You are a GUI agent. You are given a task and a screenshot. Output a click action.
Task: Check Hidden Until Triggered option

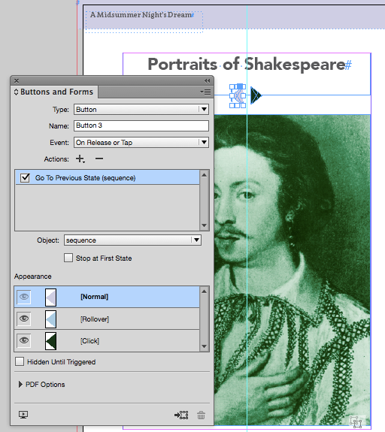tap(20, 361)
